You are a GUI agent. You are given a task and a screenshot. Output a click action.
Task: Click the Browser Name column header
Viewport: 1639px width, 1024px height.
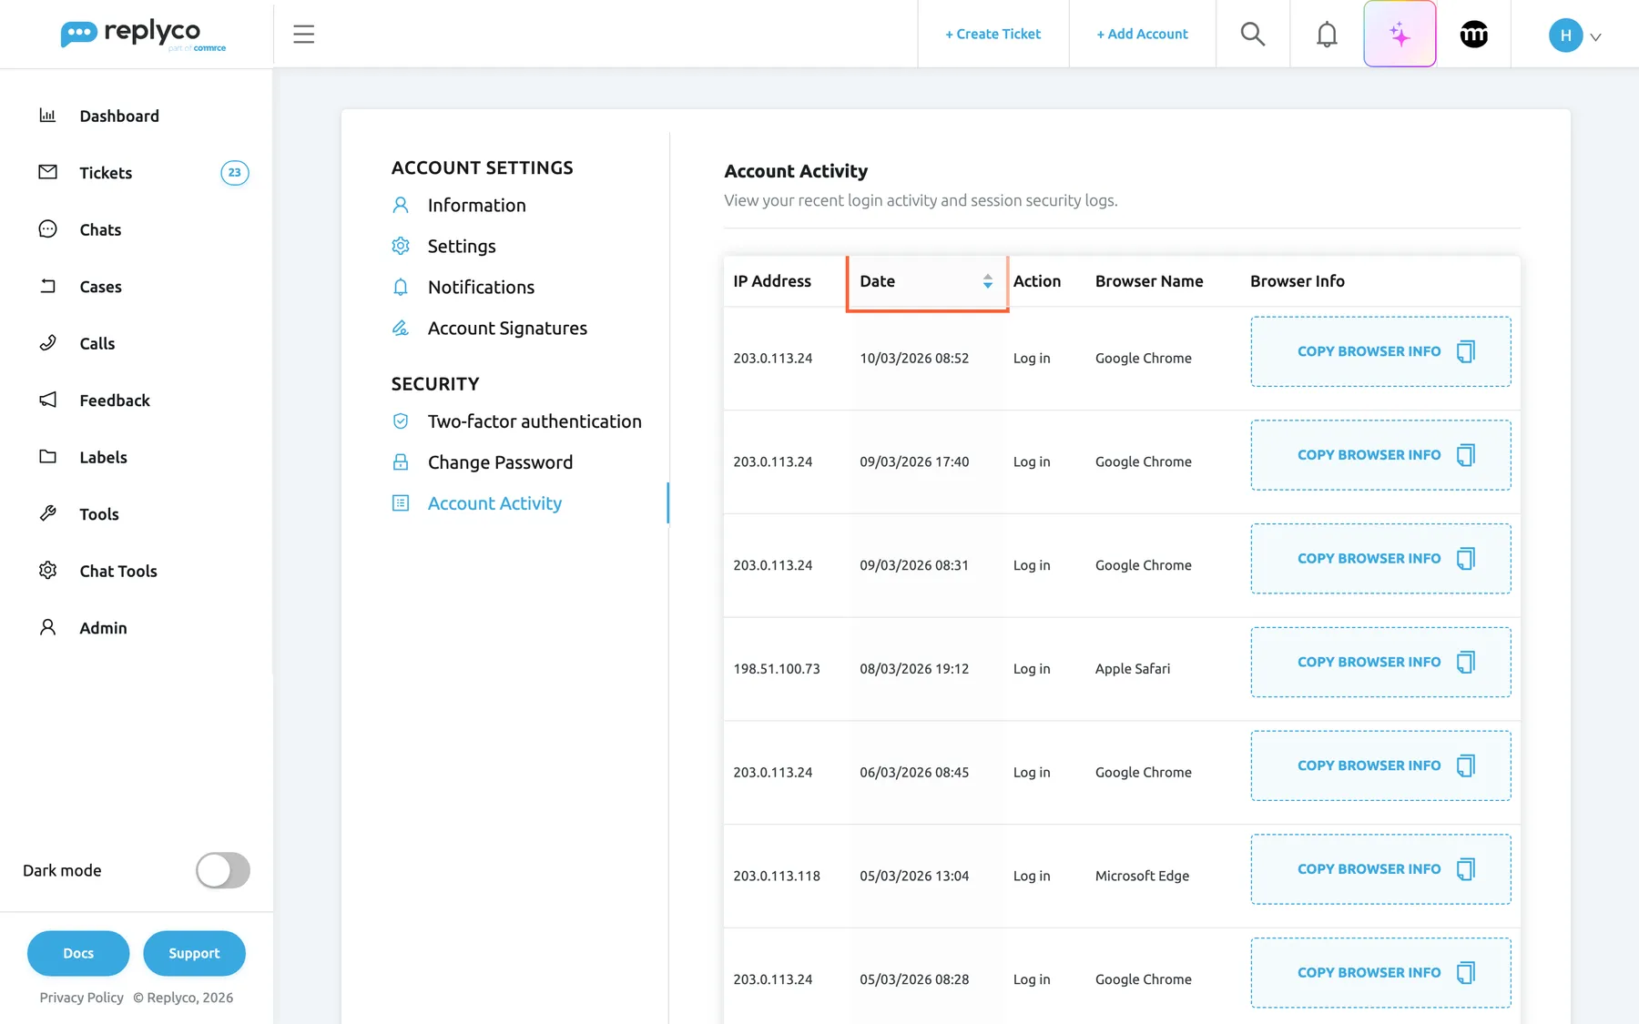1149,281
